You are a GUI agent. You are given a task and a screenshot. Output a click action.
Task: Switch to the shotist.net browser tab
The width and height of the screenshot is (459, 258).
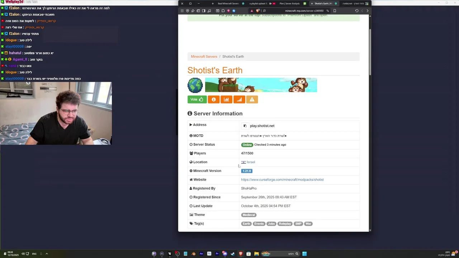click(355, 4)
